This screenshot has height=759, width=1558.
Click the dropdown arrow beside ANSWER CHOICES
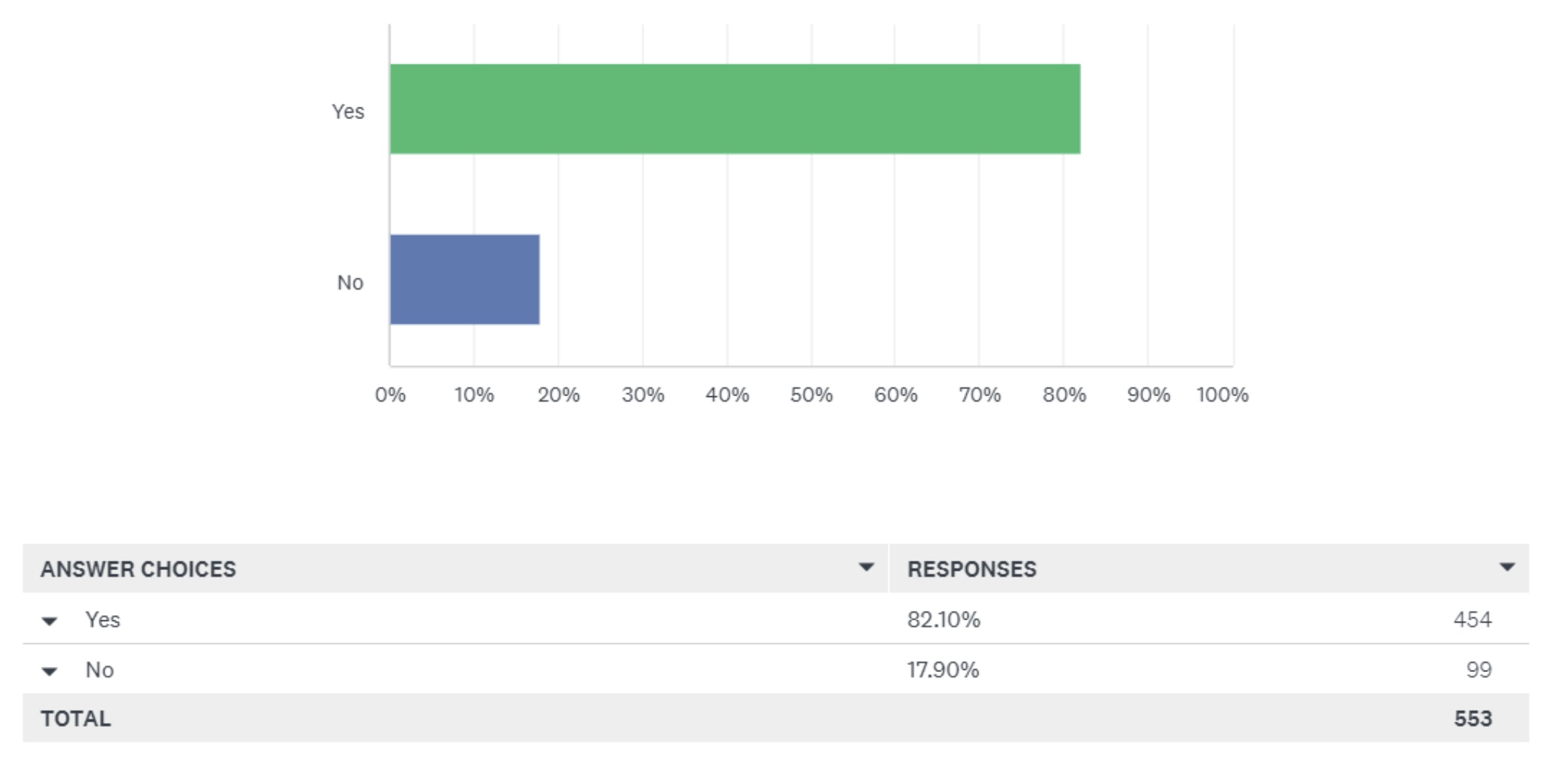pos(866,568)
